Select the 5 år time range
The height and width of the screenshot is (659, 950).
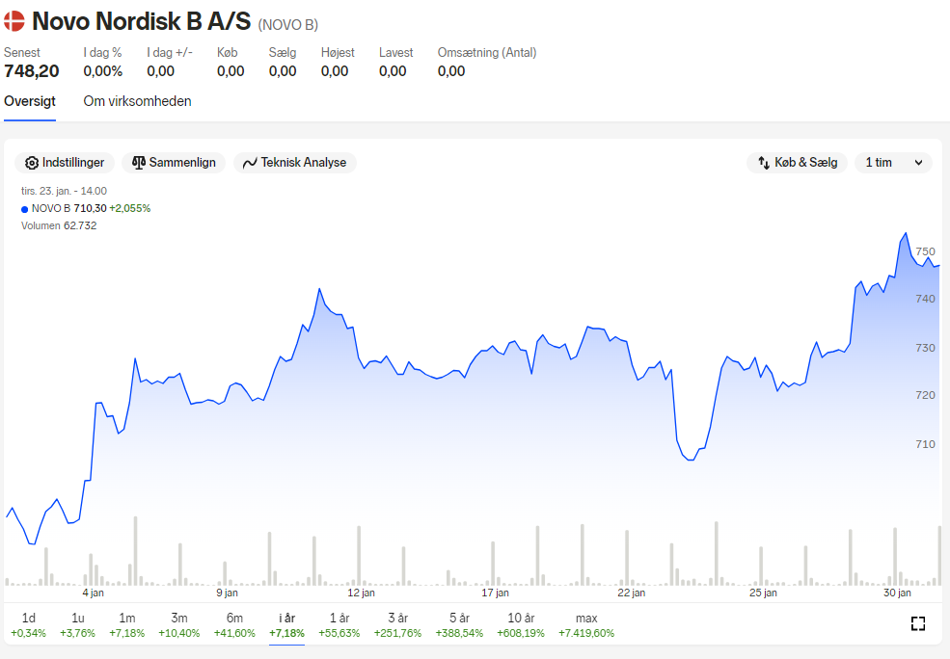[459, 625]
